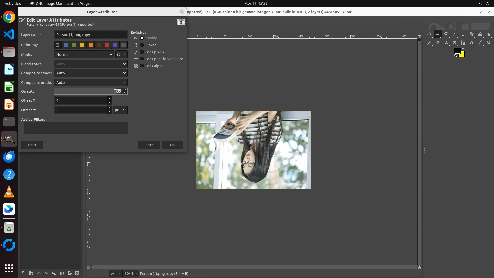Select the Free Select lasso tool

[x=446, y=34]
